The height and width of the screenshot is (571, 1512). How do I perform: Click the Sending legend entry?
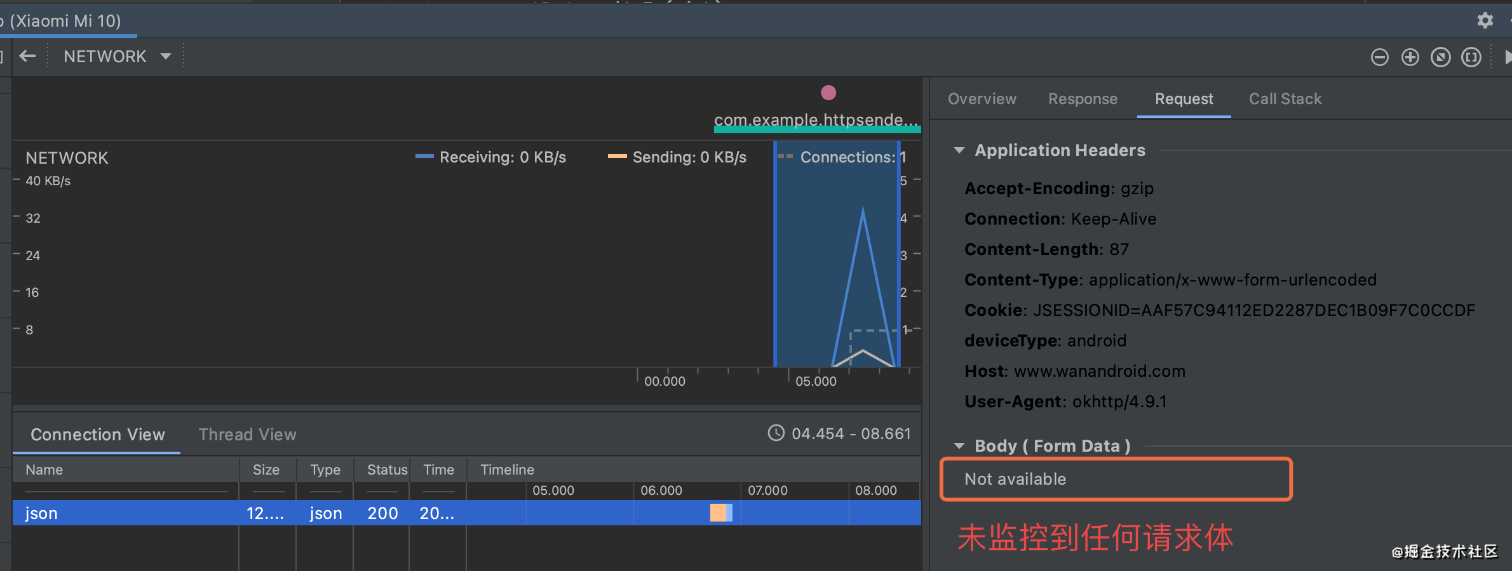[x=677, y=157]
